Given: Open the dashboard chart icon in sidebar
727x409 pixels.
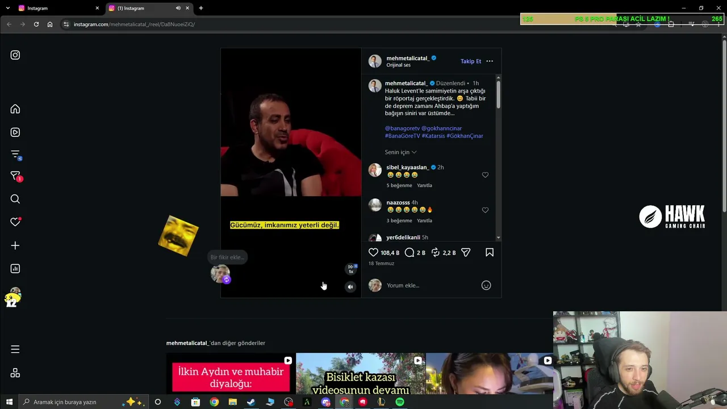Looking at the screenshot, I should 15,269.
